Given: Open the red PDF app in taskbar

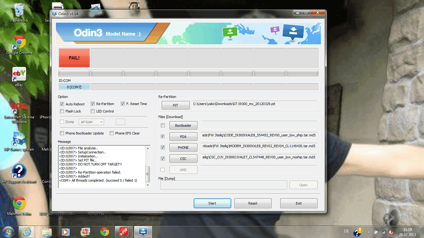Looking at the screenshot, I should point(124,231).
